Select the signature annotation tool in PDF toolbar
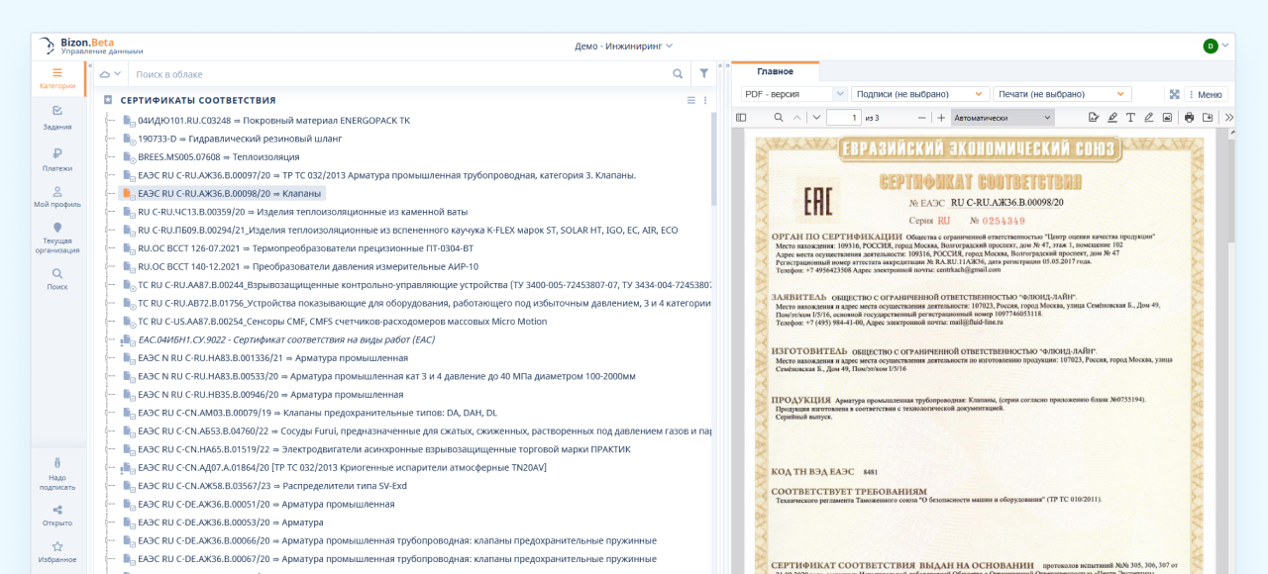 pos(1094,118)
